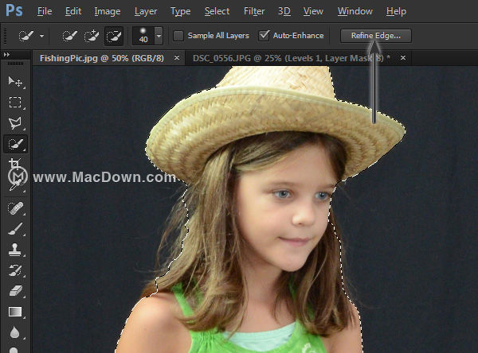Open the Window menu
The width and height of the screenshot is (478, 353).
(x=355, y=11)
